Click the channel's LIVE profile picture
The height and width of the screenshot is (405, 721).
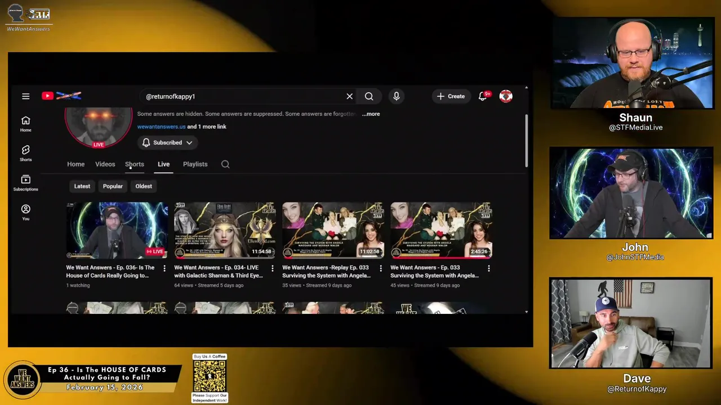(99, 127)
